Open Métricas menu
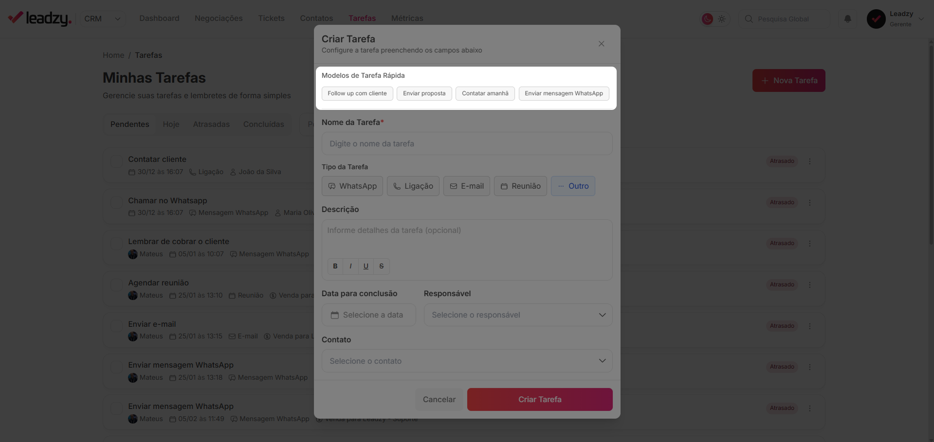 point(407,18)
